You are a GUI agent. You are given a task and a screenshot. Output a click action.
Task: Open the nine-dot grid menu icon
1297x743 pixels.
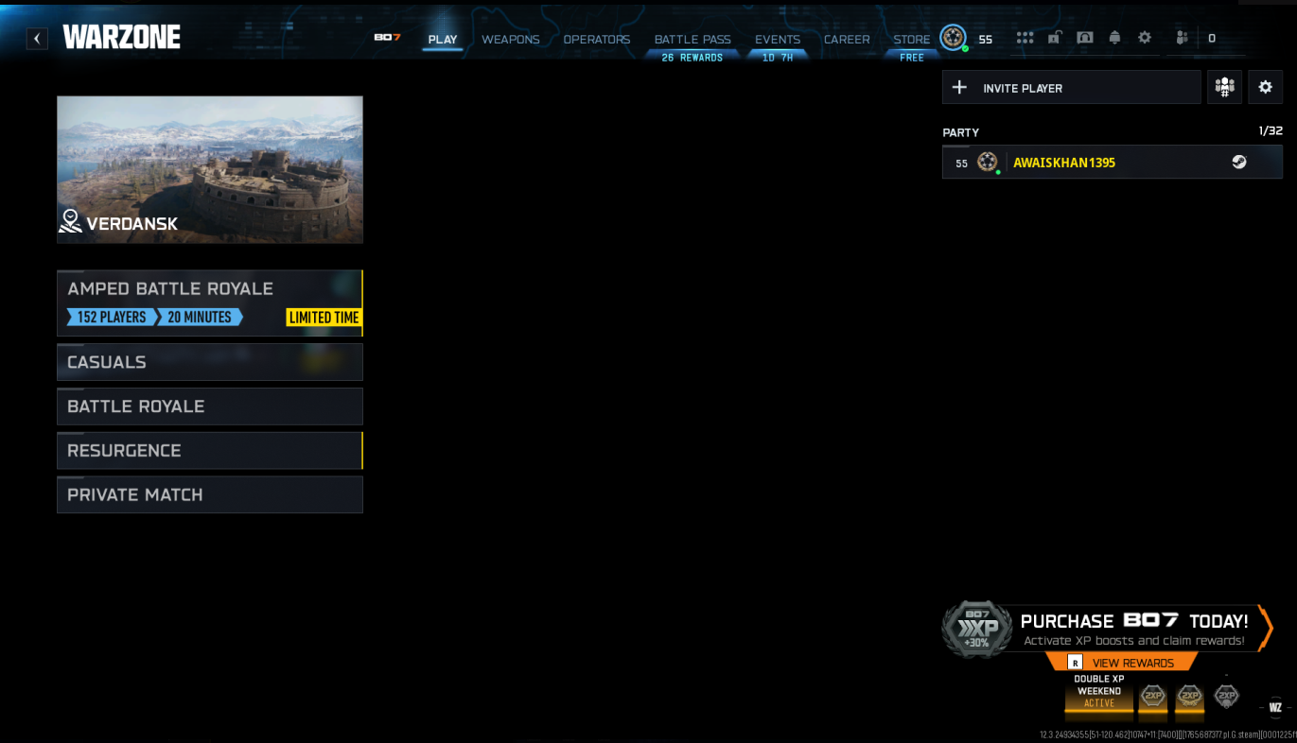point(1025,38)
